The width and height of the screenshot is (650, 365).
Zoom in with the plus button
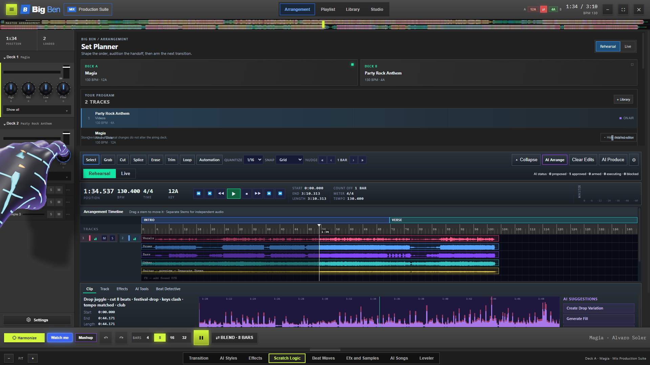33,358
